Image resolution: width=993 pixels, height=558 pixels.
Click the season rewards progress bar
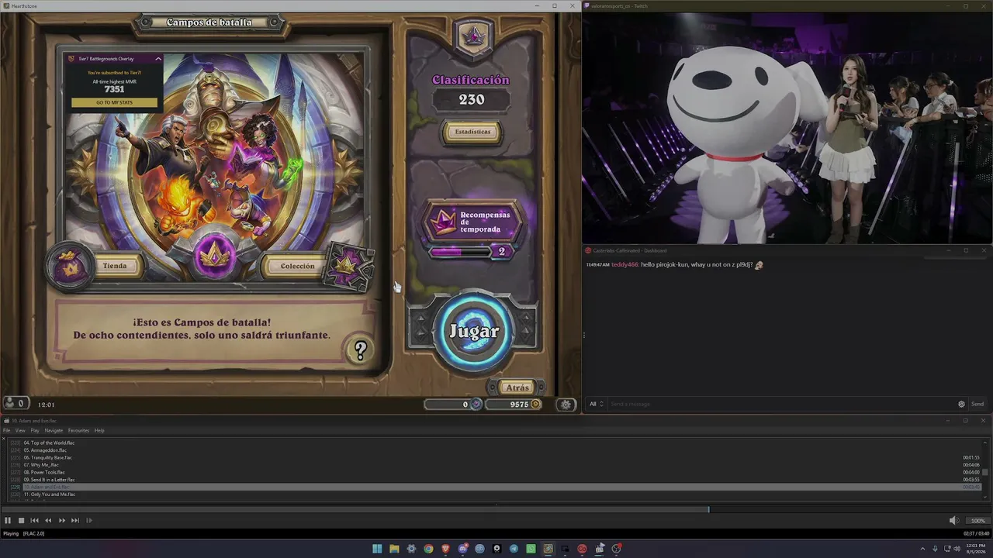point(461,251)
